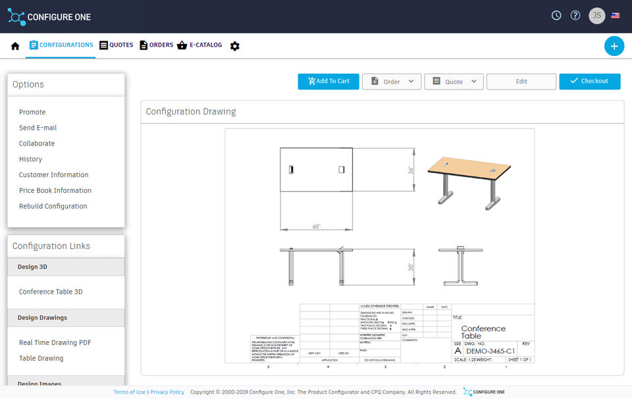Click the Configuration Drawing heading
This screenshot has height=399, width=632.
(191, 112)
